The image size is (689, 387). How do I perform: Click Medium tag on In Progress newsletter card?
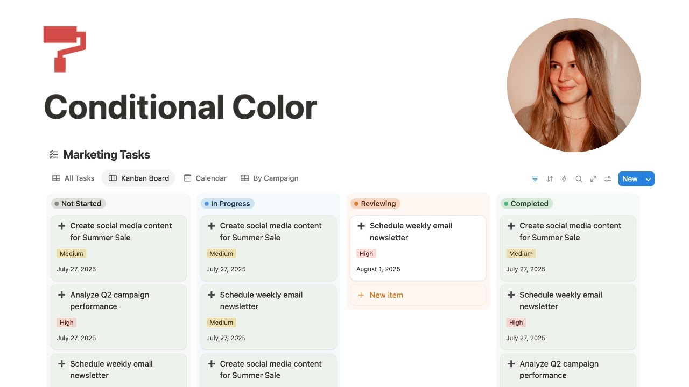coord(221,322)
